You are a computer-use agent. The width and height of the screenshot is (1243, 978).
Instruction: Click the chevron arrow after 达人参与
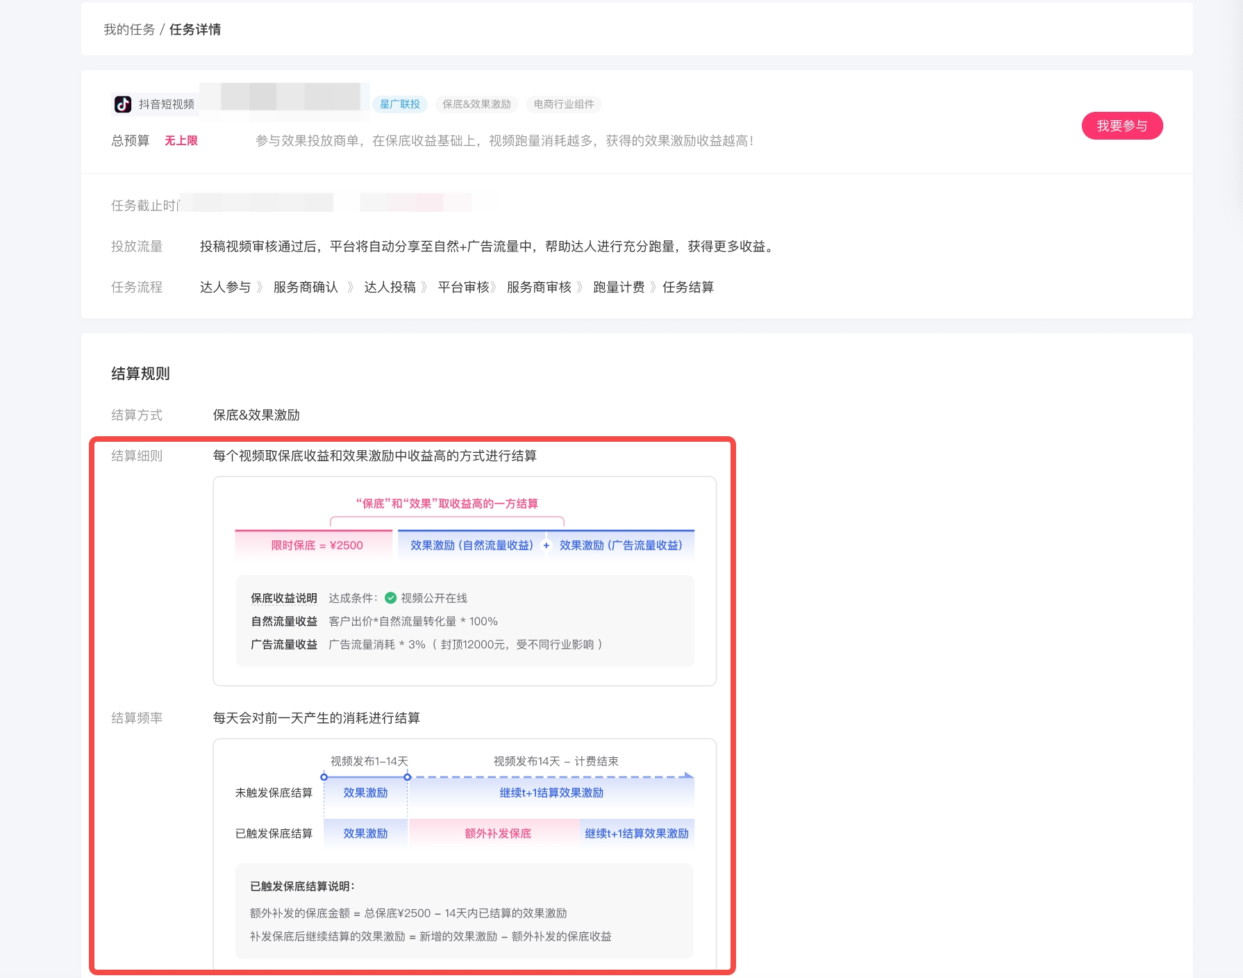260,288
